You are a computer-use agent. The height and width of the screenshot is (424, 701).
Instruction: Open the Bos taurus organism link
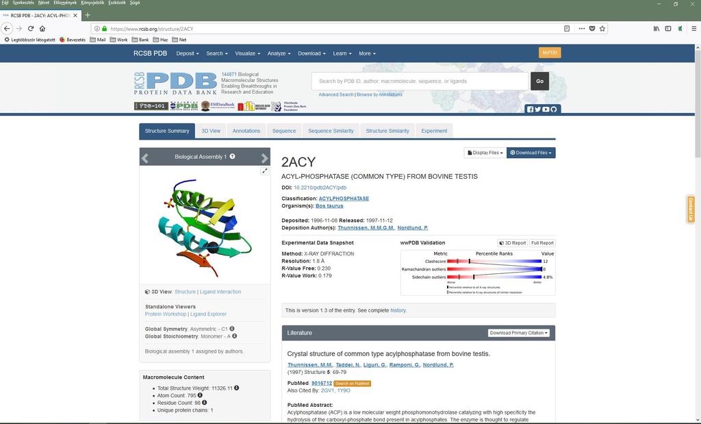(x=329, y=205)
